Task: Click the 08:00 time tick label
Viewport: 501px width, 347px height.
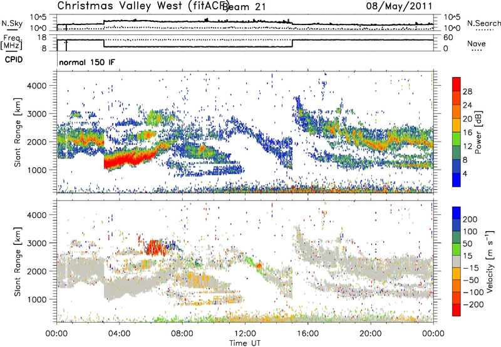Action: pyautogui.click(x=182, y=334)
